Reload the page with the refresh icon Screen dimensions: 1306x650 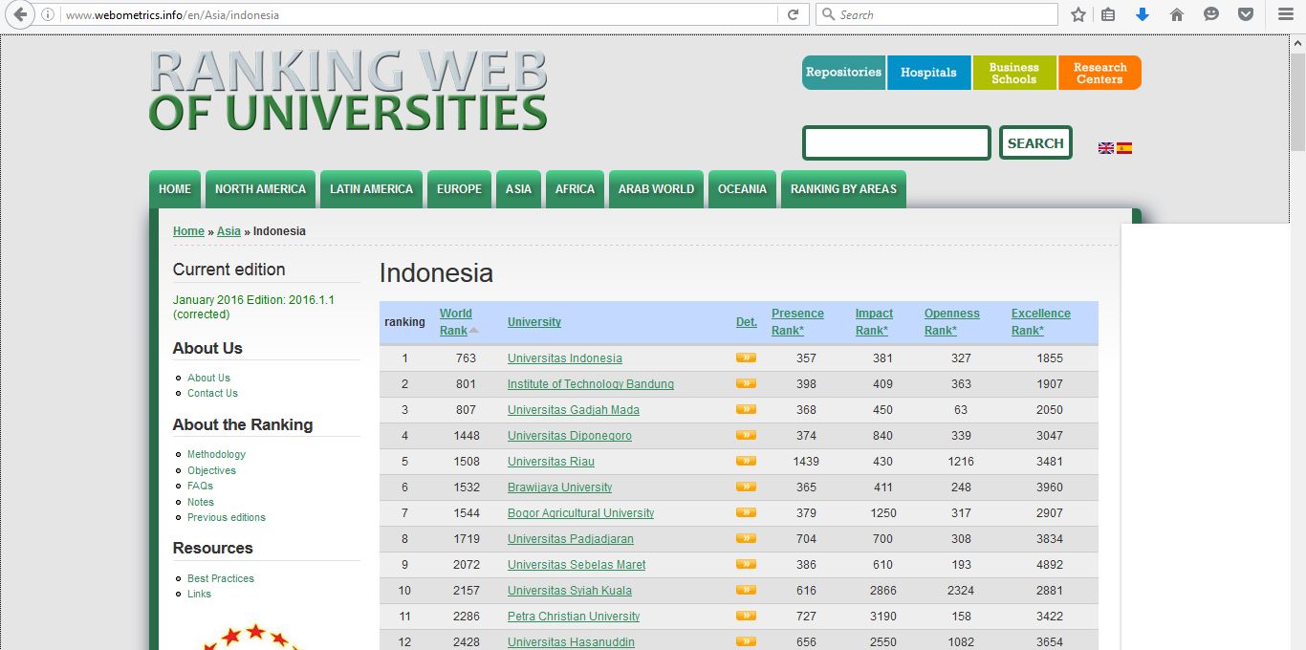[x=793, y=14]
